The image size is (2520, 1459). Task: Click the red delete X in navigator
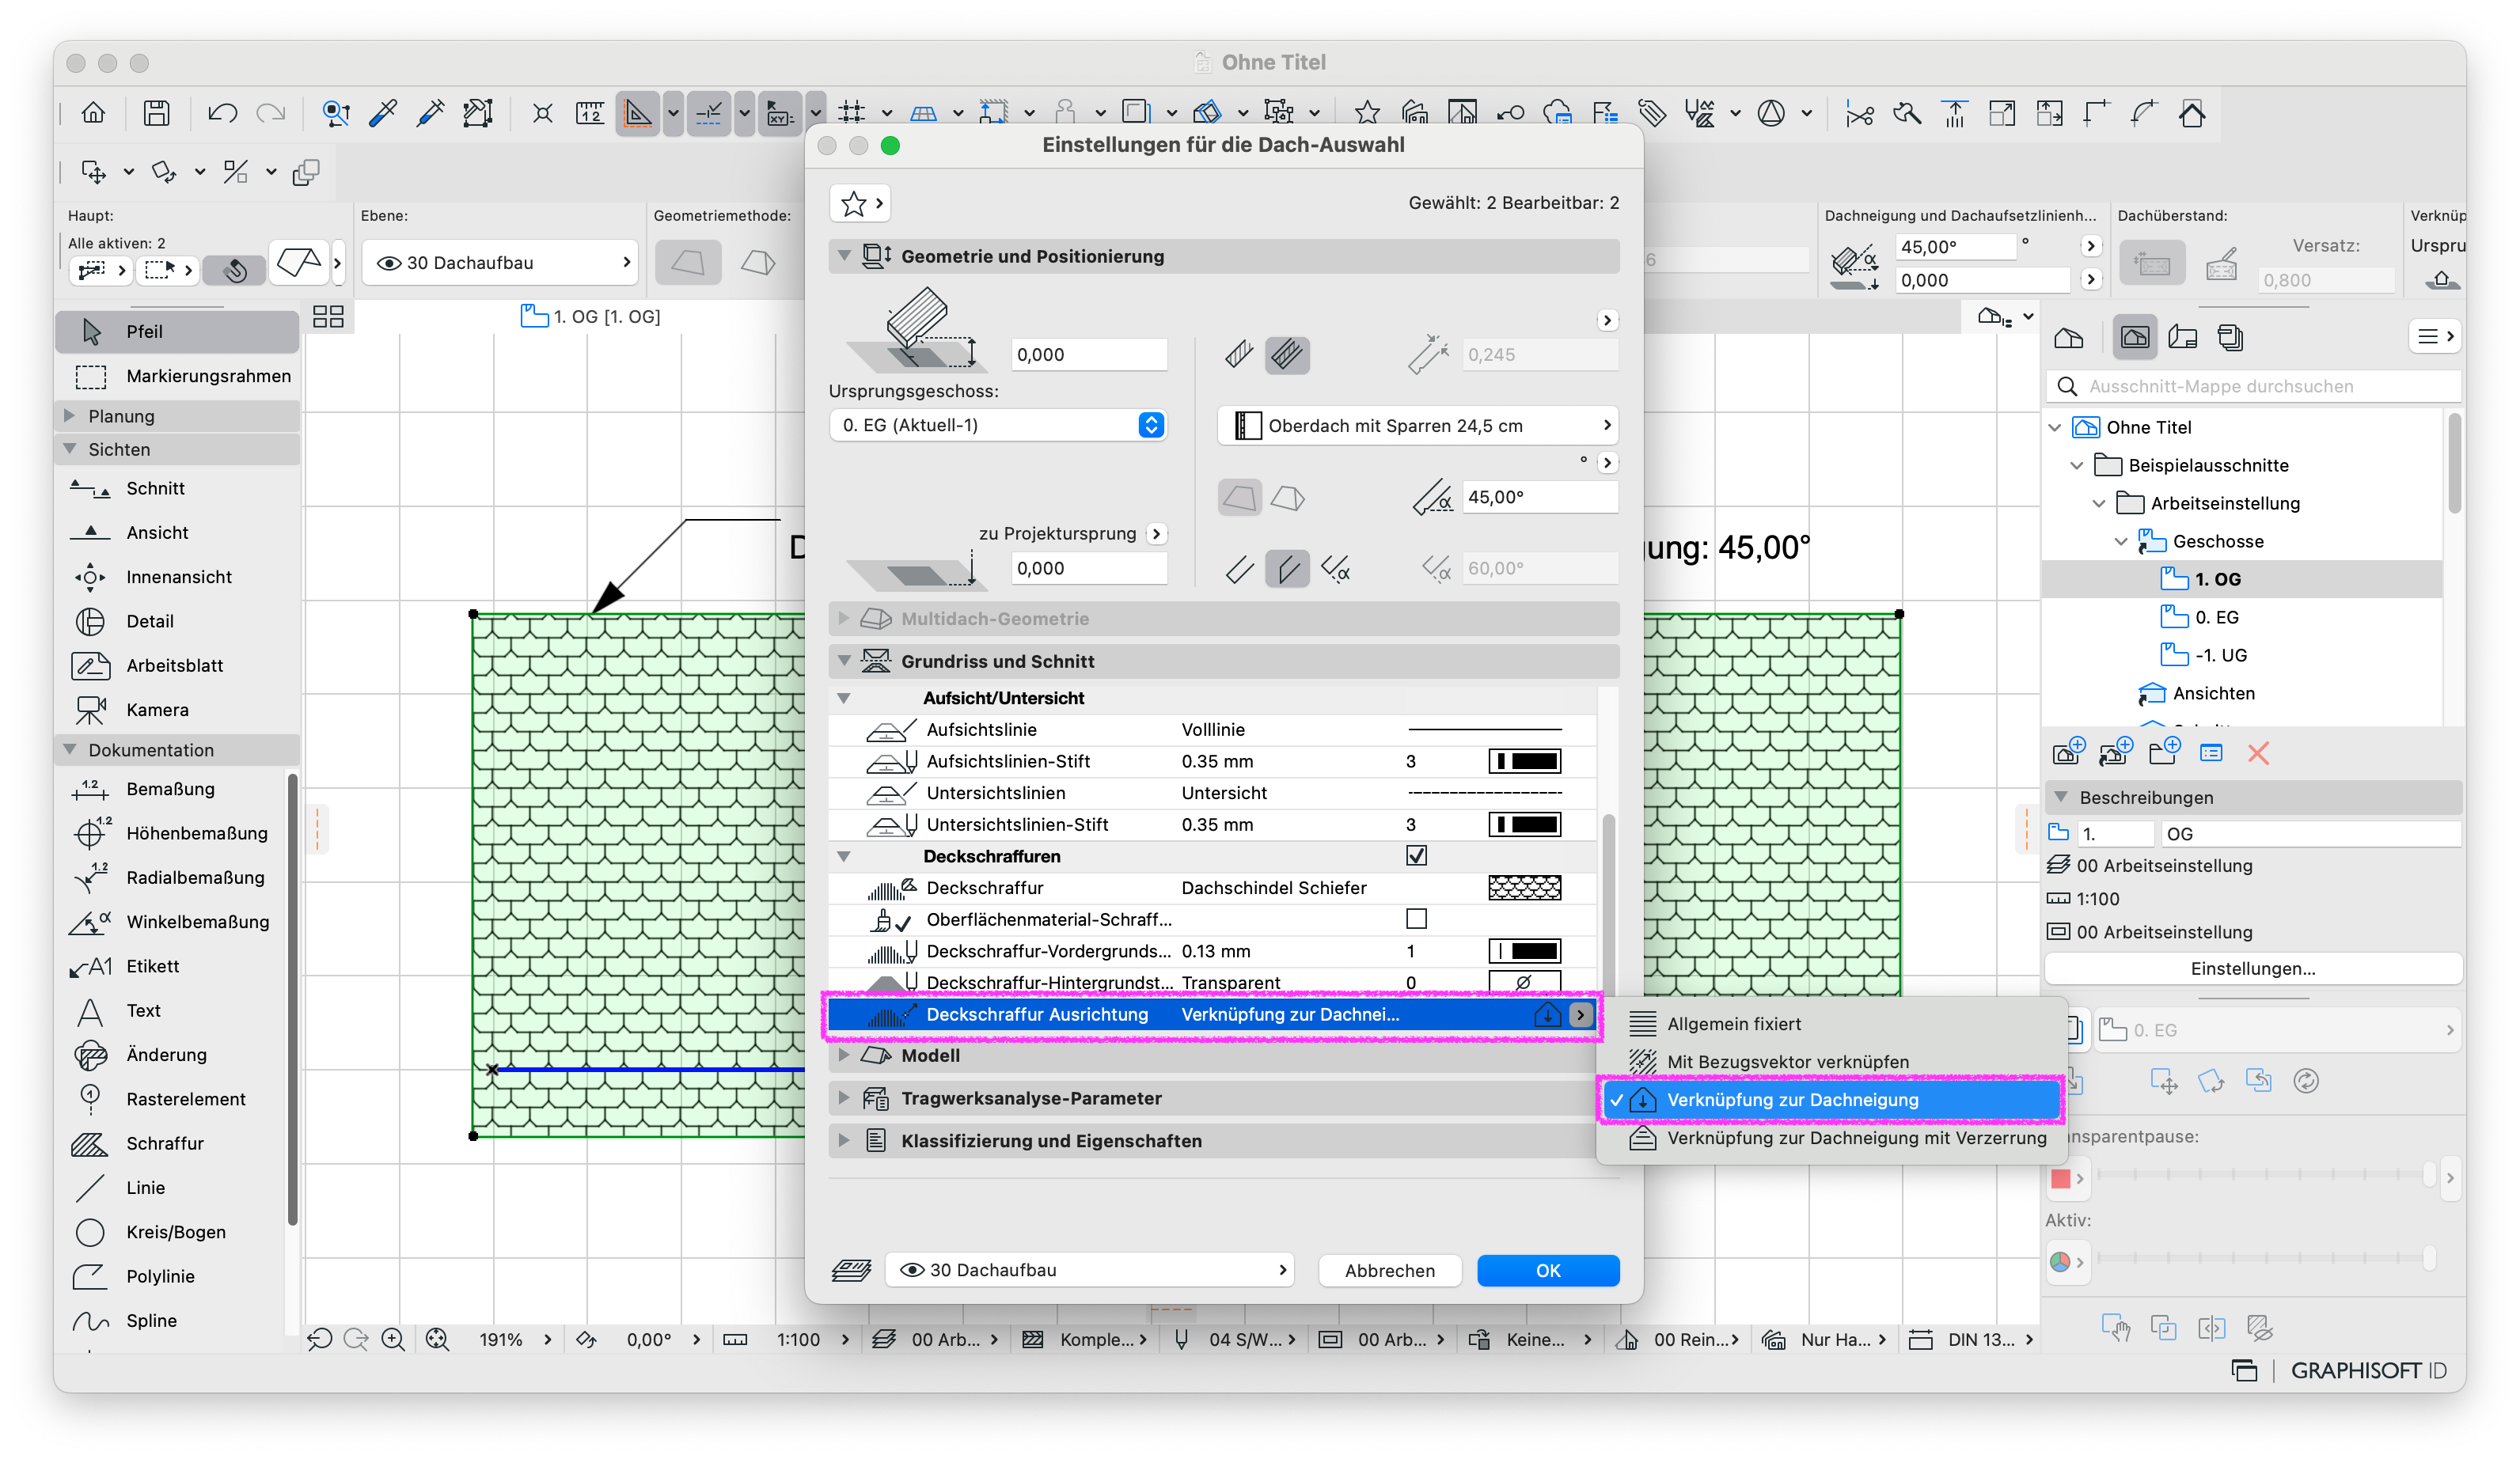coord(2258,753)
